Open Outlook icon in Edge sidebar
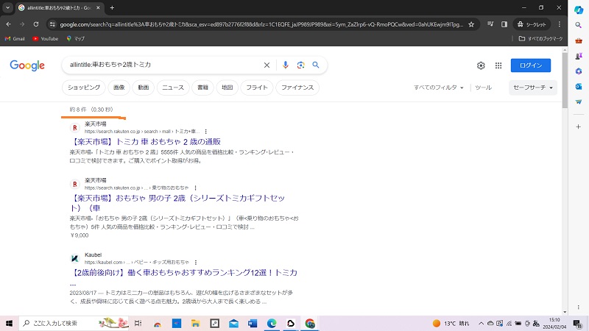 (579, 86)
